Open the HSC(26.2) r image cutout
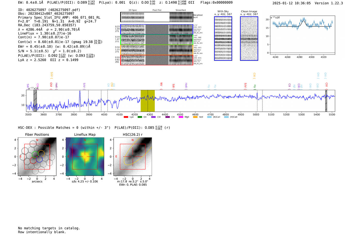361x246 pixels. 133,157
